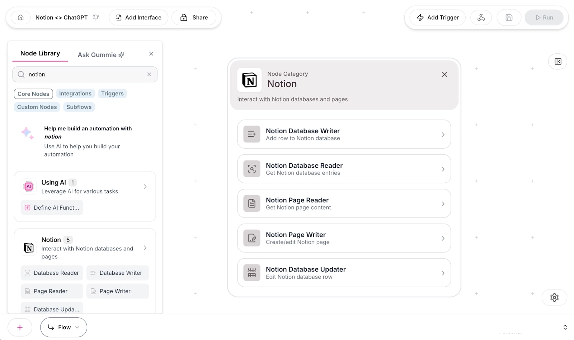Close the Notion Node Category card
574x340 pixels.
[444, 75]
